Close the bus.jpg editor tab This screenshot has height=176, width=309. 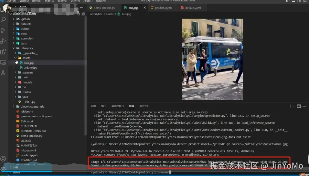pos(145,8)
